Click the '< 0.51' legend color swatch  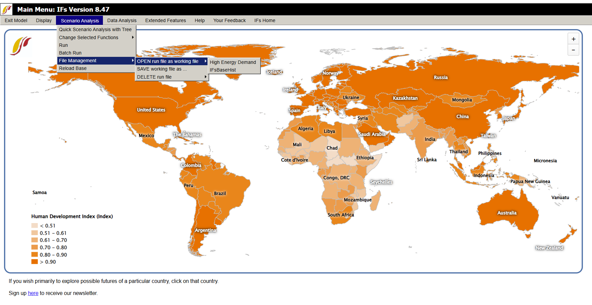point(35,225)
